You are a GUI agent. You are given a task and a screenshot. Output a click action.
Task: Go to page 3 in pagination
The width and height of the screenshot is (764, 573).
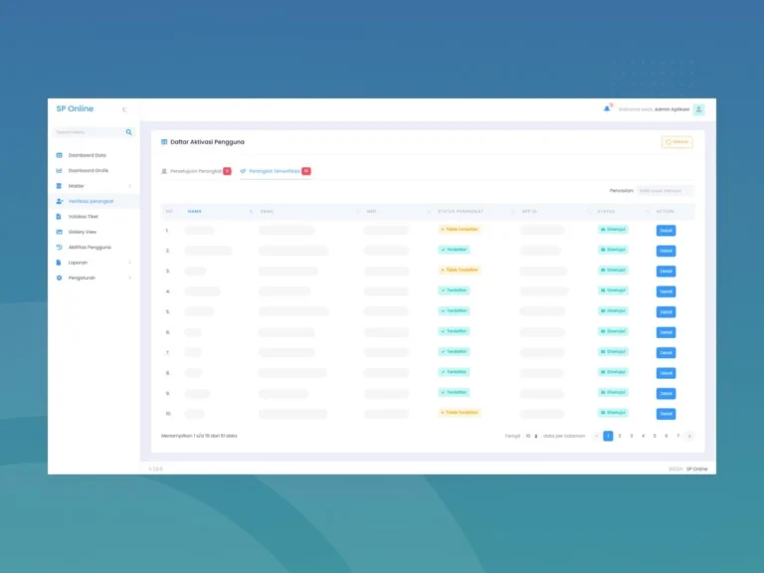pyautogui.click(x=631, y=436)
